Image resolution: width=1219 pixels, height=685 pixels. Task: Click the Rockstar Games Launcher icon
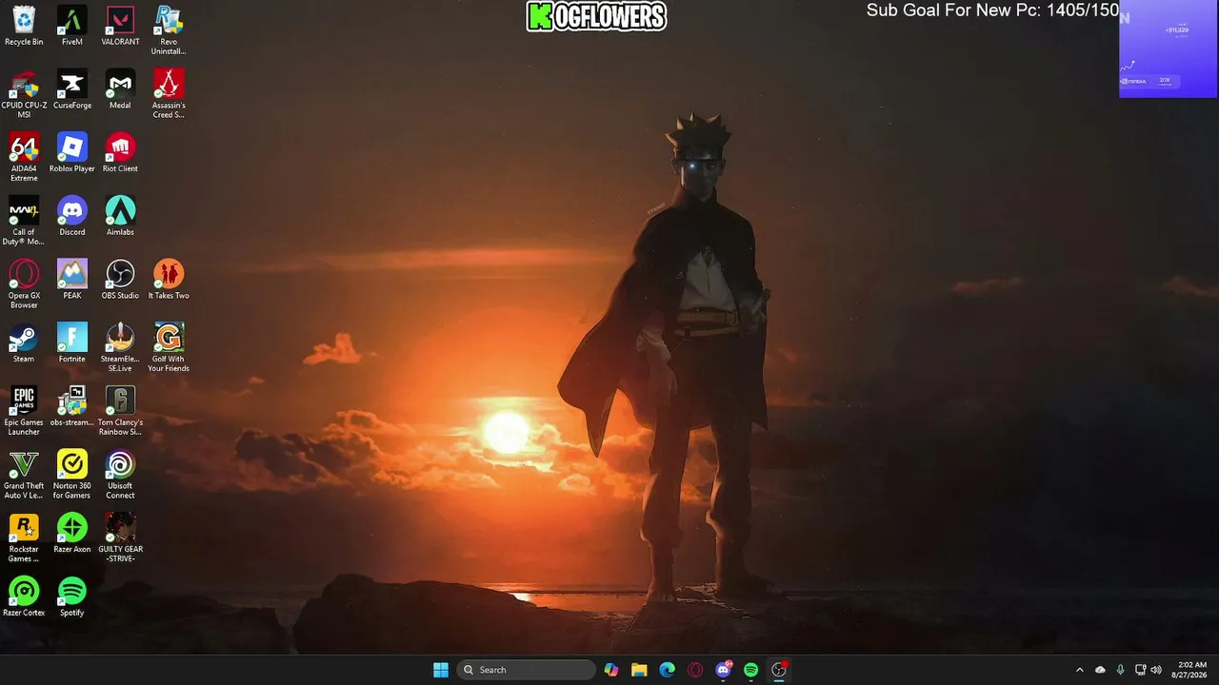(x=24, y=538)
